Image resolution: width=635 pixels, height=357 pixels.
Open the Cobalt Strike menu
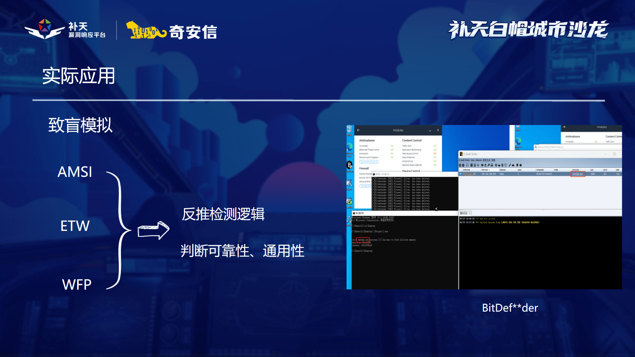pyautogui.click(x=464, y=160)
